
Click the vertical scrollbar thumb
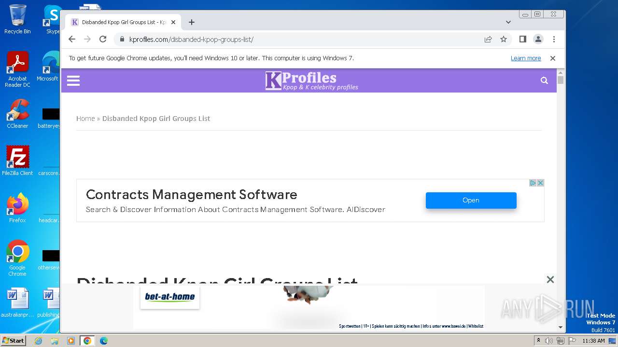[560, 80]
